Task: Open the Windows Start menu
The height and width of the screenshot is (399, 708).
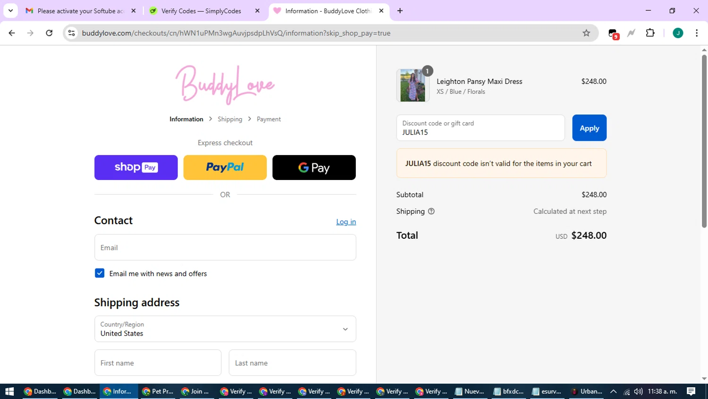Action: pos(9,391)
